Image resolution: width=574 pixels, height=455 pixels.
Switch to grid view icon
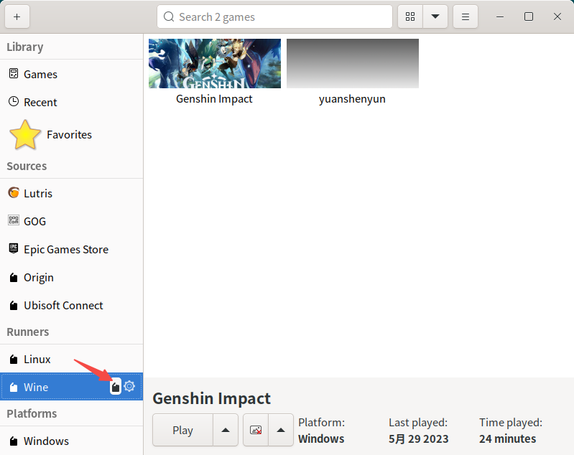[x=410, y=17]
